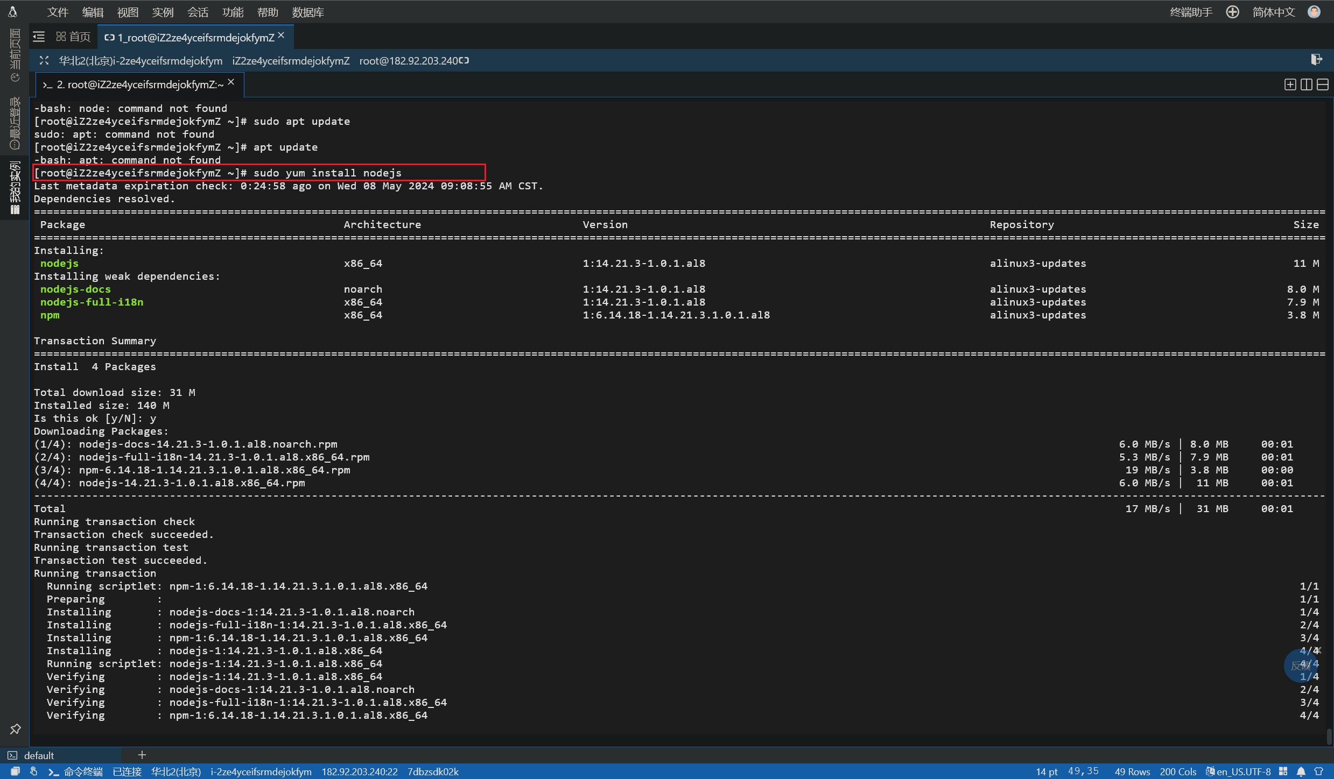The width and height of the screenshot is (1334, 779).
Task: Click the green nodejs-docs package name
Action: pos(75,289)
